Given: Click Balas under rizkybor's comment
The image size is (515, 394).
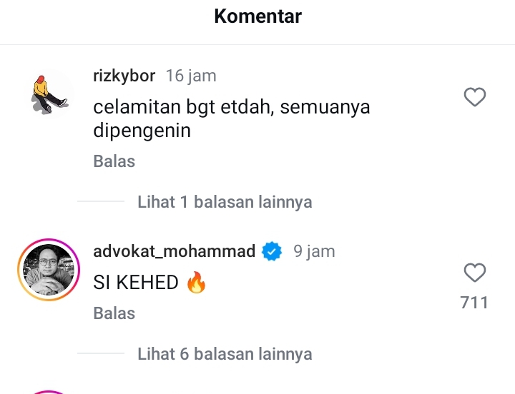Looking at the screenshot, I should coord(114,161).
